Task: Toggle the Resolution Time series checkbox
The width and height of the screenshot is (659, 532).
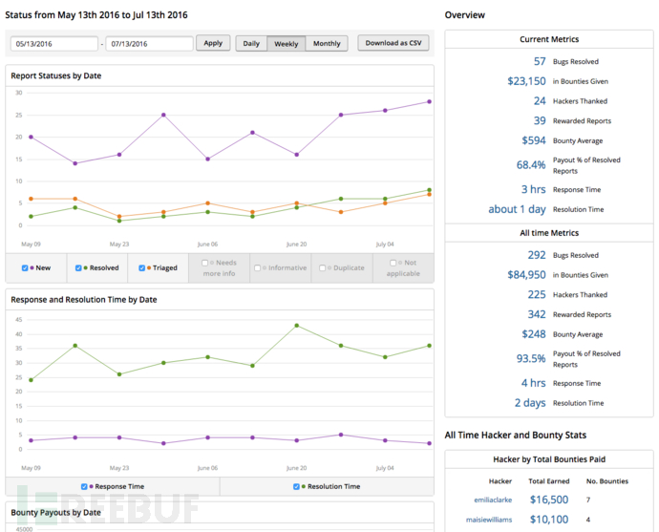Action: point(297,486)
